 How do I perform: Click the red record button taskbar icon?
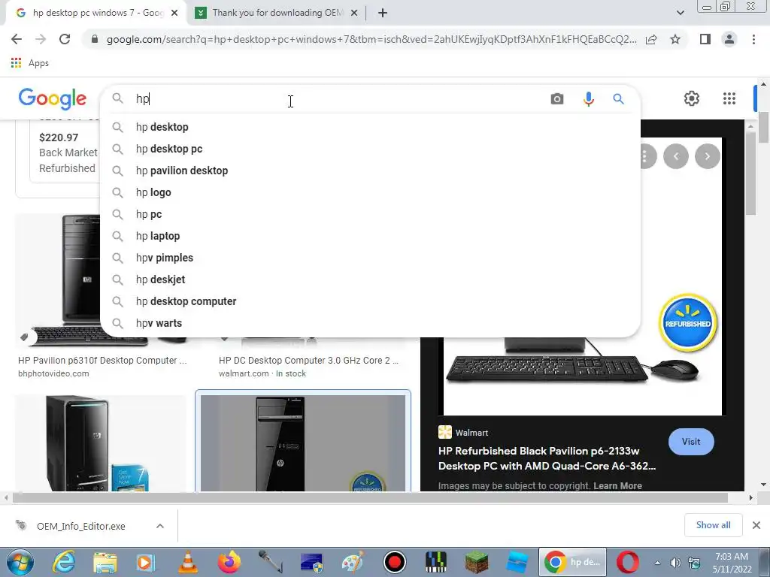(394, 562)
